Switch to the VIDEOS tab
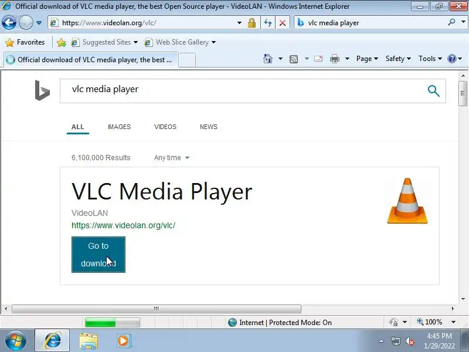 point(165,127)
